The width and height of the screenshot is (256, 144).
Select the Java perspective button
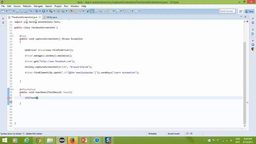click(250, 11)
